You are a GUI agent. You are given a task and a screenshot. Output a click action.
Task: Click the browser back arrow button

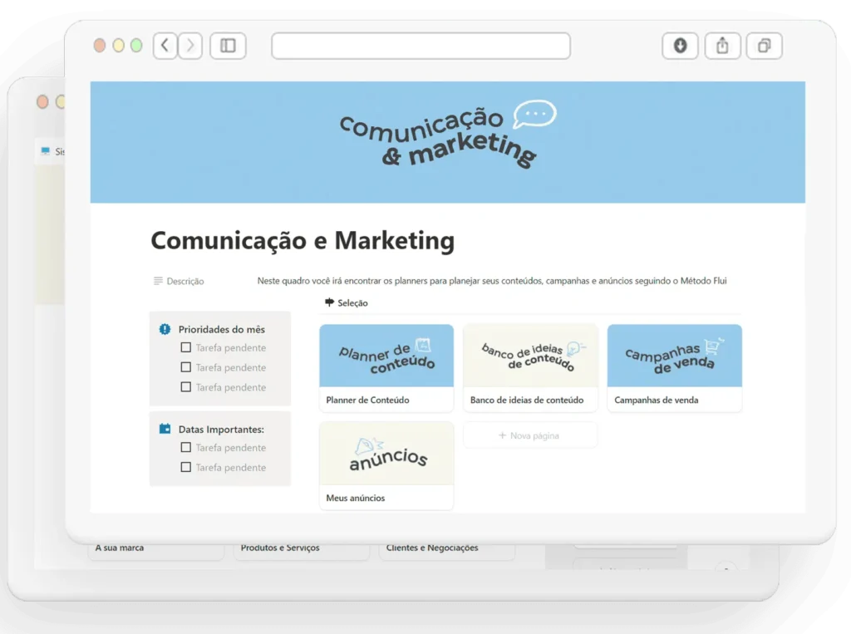click(165, 46)
